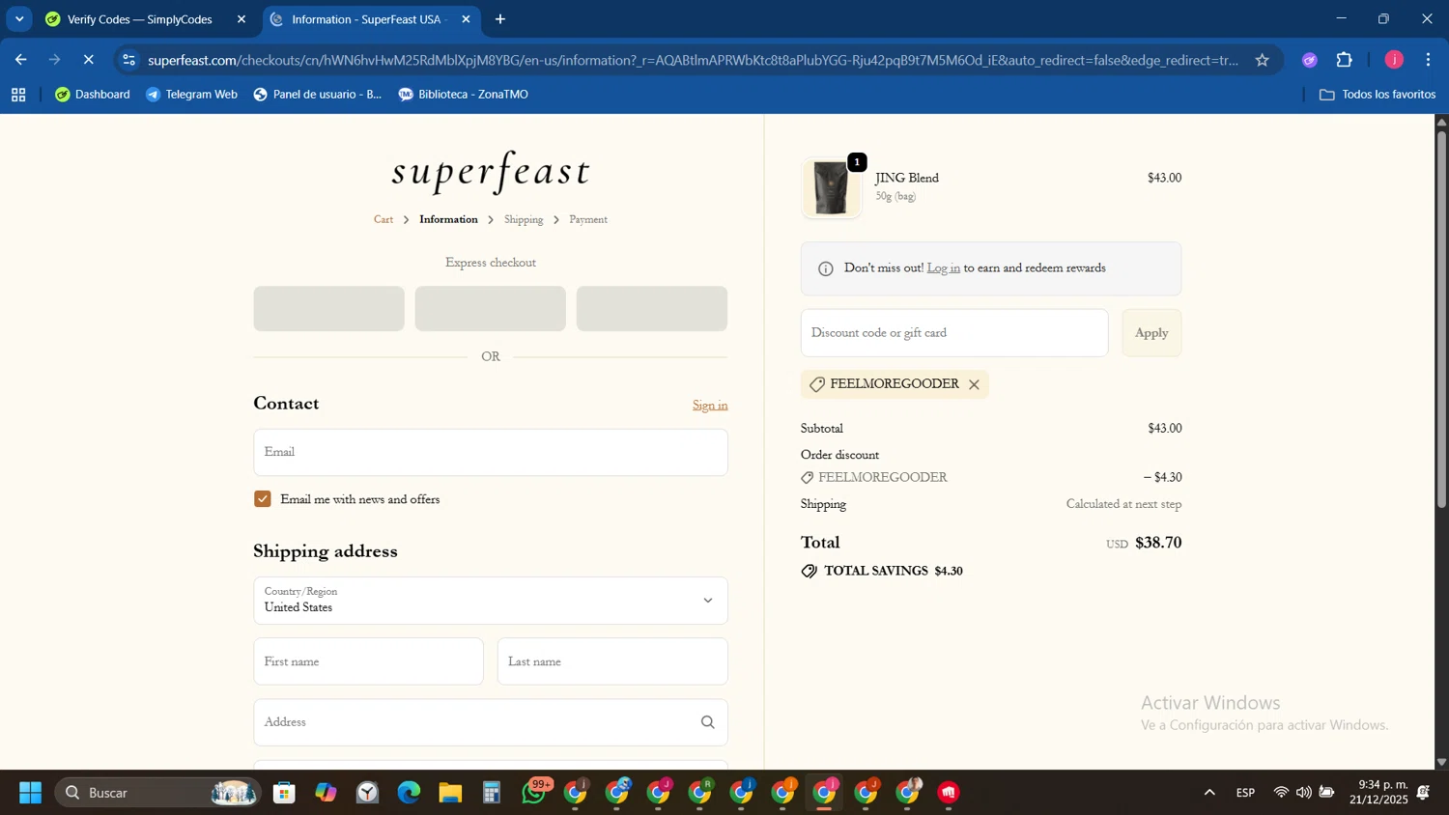Open Biblioteca - ZonaTMO bookmark
The image size is (1449, 815).
tap(464, 95)
